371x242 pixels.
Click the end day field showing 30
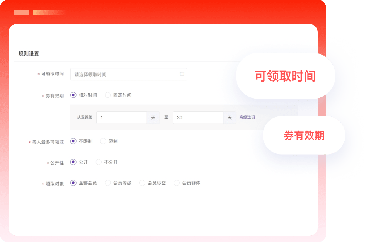point(197,118)
